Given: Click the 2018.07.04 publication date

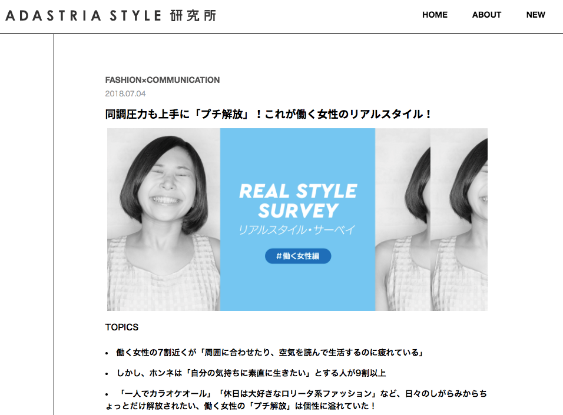Looking at the screenshot, I should (125, 93).
